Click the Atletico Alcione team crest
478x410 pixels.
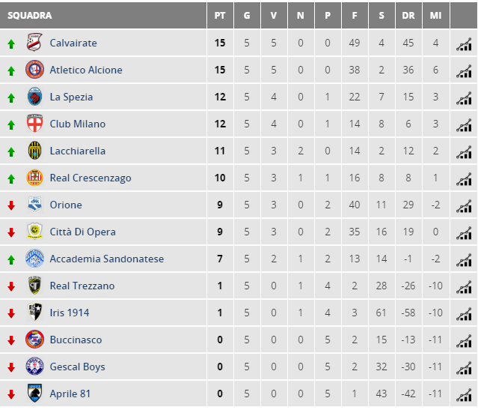point(34,70)
